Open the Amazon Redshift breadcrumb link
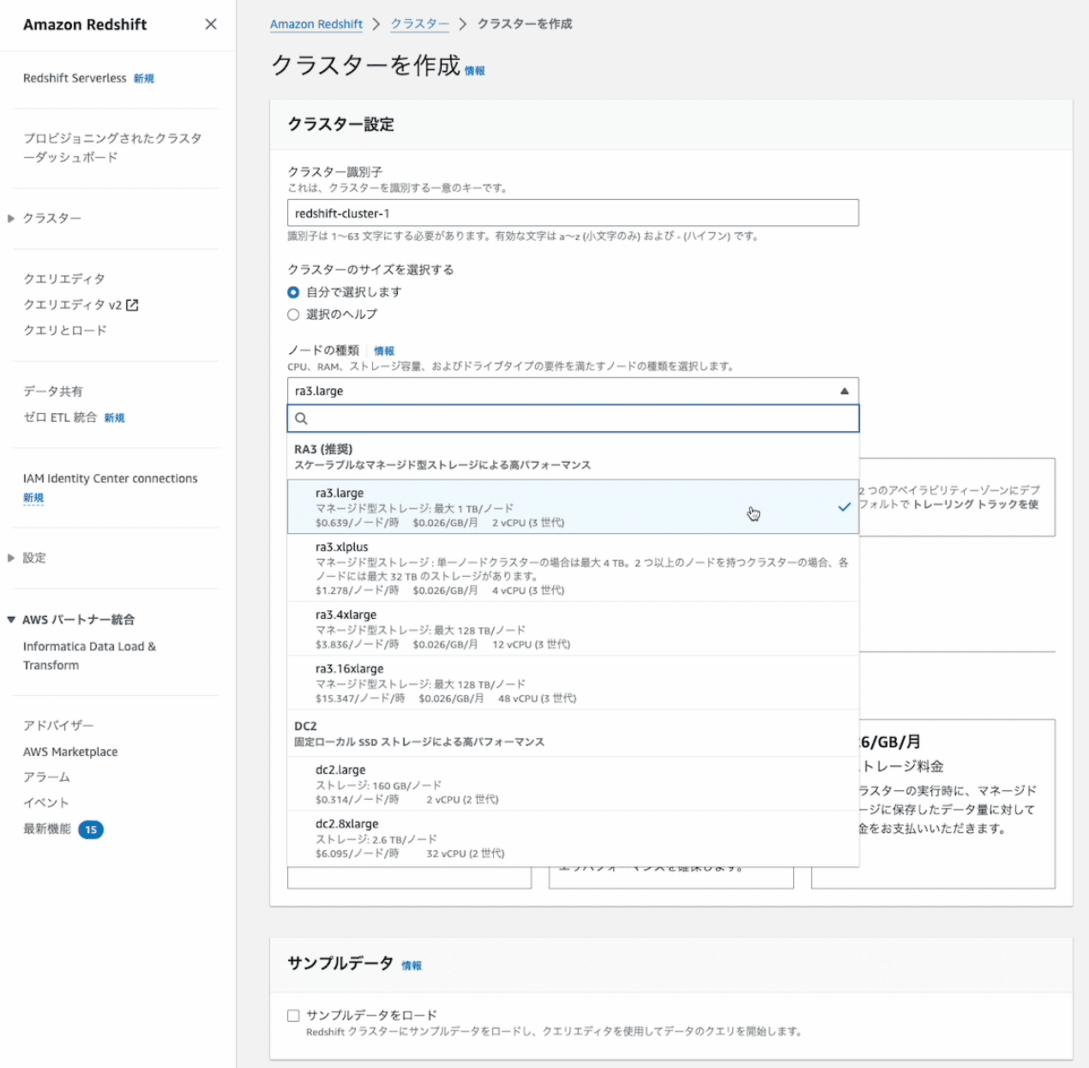The width and height of the screenshot is (1089, 1068). (316, 24)
